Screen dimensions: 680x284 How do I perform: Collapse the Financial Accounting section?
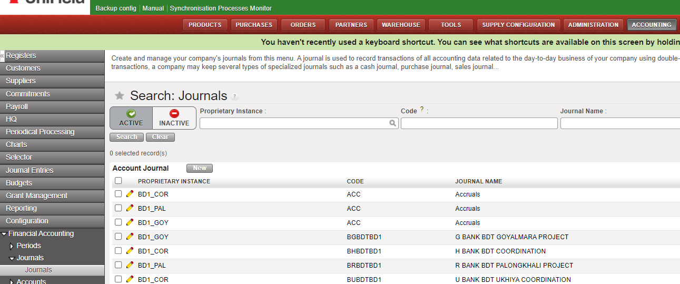[4, 233]
